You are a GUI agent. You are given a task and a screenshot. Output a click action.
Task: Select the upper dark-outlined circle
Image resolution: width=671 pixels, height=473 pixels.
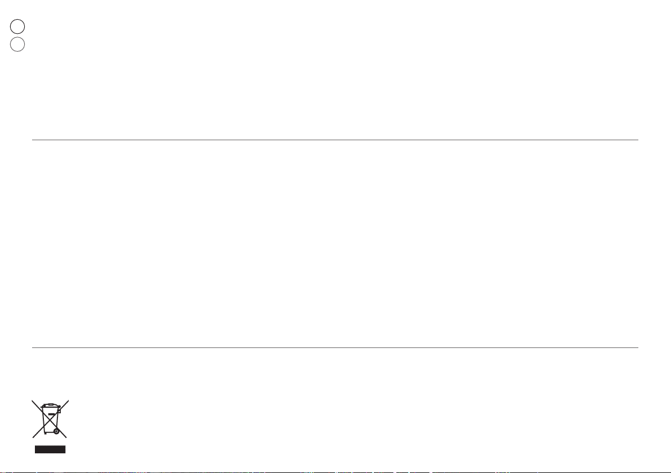coord(17,26)
